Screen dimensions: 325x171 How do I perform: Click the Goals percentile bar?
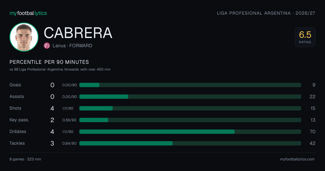(190, 85)
